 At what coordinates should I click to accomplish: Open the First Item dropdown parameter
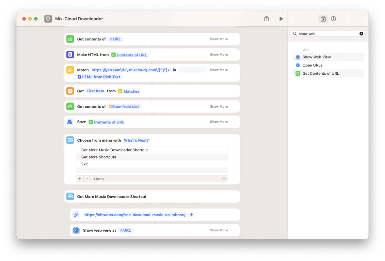tap(95, 91)
